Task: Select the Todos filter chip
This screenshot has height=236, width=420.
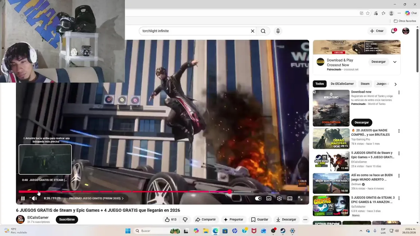Action: click(x=320, y=84)
